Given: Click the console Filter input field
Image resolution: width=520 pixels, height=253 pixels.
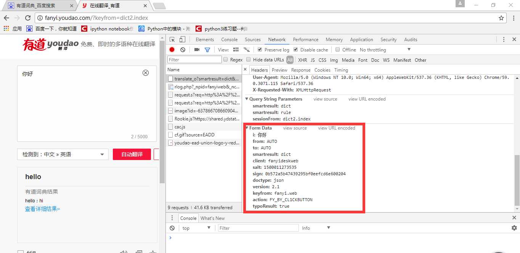Looking at the screenshot, I should point(258,228).
